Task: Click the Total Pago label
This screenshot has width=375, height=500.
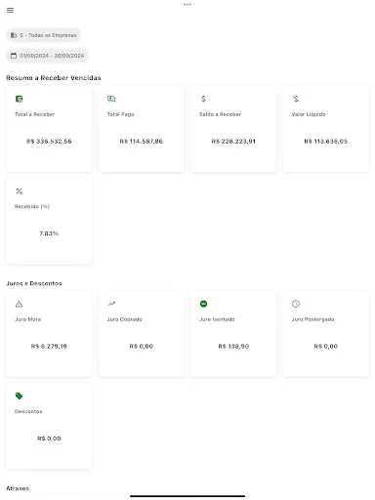Action: tap(120, 114)
